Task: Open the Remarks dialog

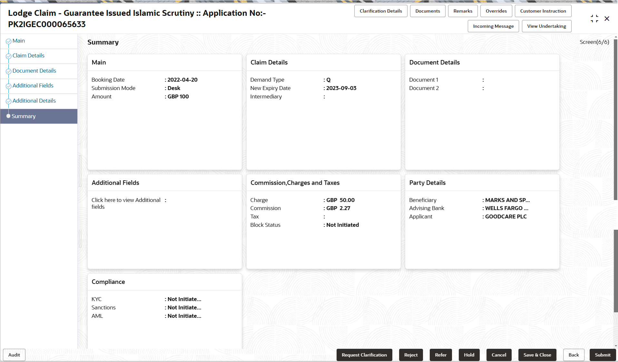Action: [463, 11]
